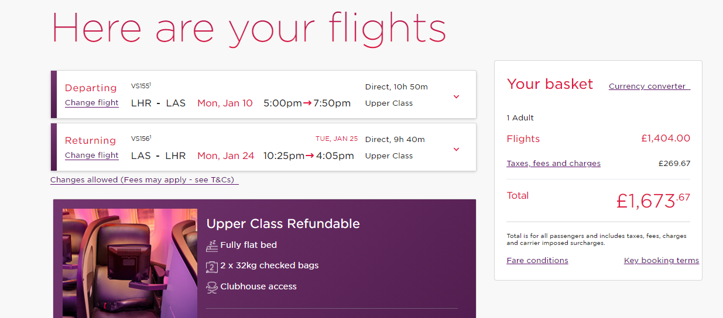Click the Upper Class seat photo

coord(130,263)
